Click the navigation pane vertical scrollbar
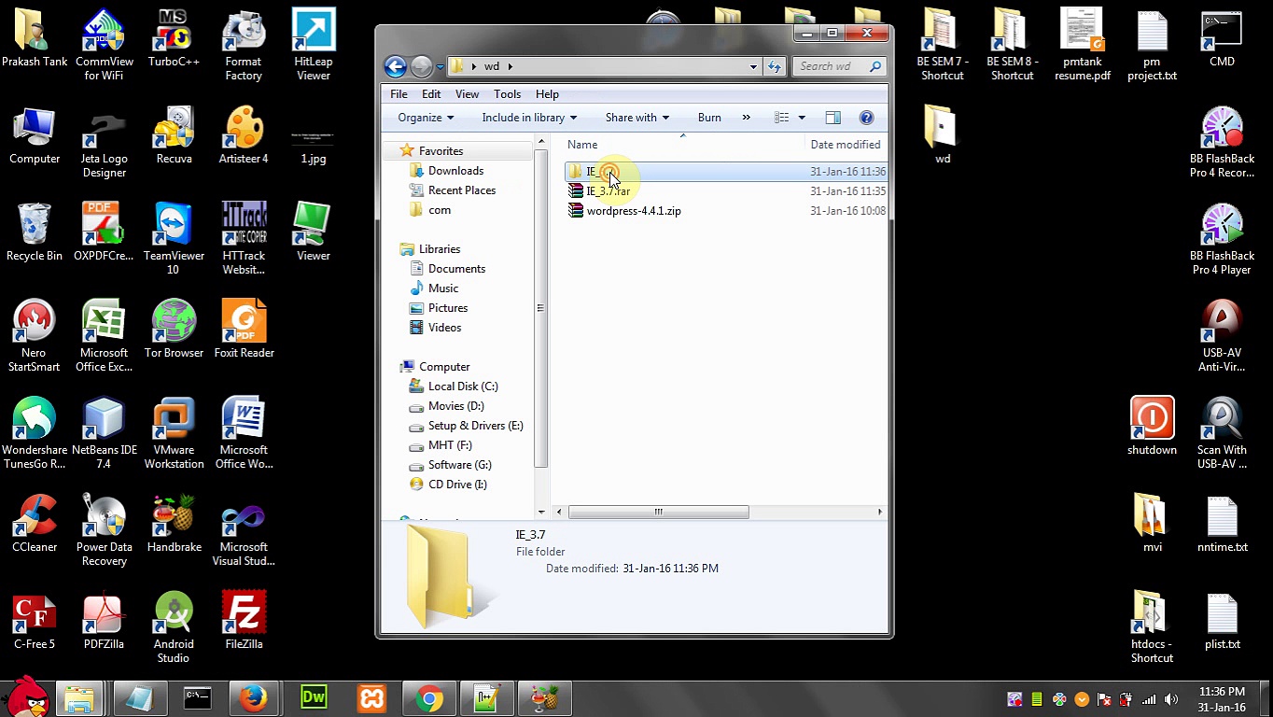Image resolution: width=1273 pixels, height=717 pixels. [x=540, y=308]
